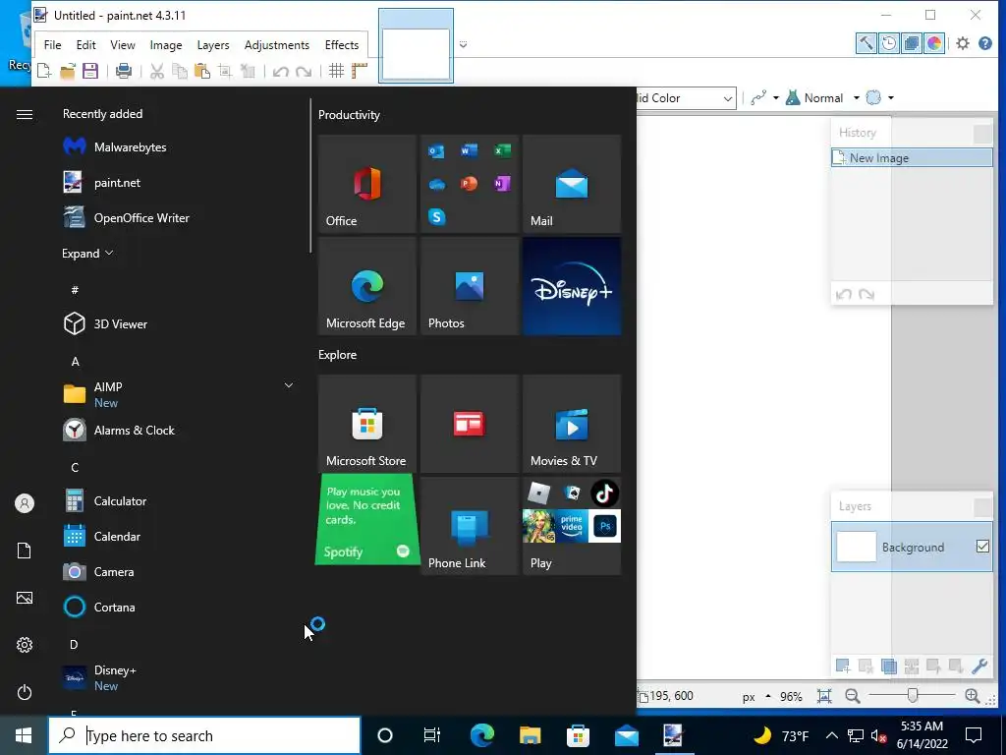Open the Phone Link tile
The image size is (1006, 755).
pyautogui.click(x=469, y=526)
